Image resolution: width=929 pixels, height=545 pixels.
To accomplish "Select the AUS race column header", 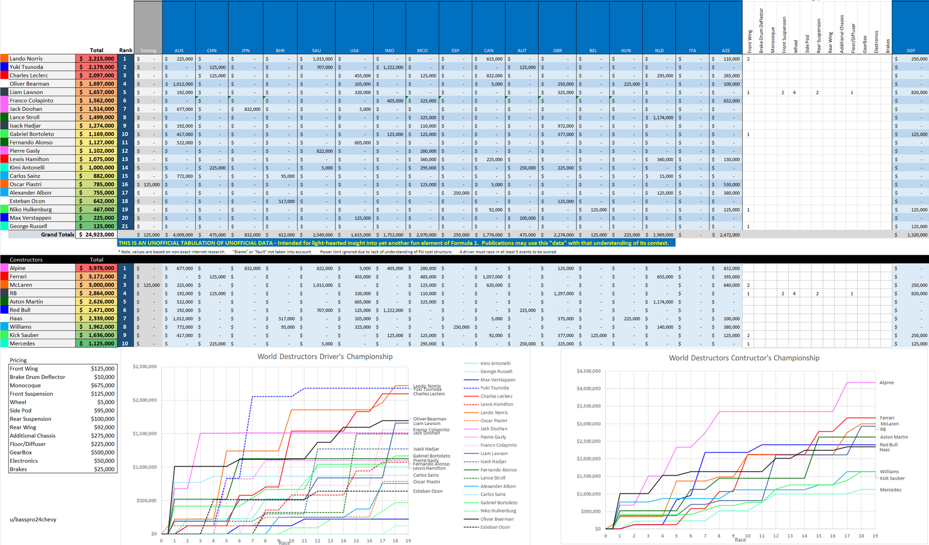I will [179, 50].
